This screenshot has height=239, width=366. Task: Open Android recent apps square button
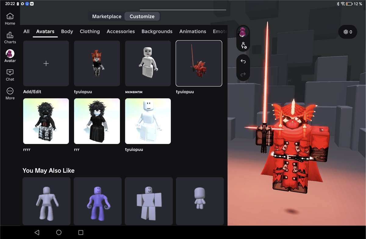click(x=81, y=232)
